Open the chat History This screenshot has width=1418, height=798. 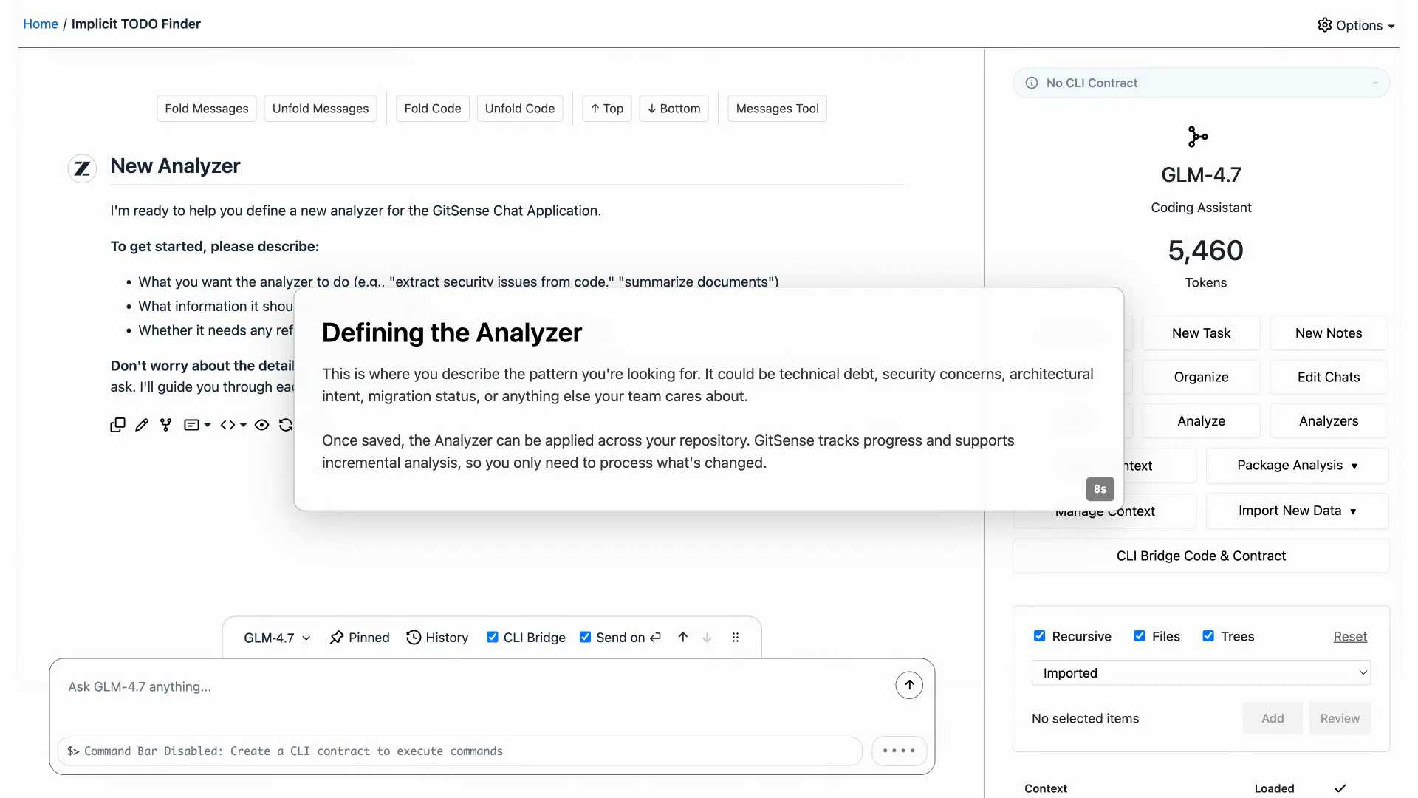coord(437,638)
